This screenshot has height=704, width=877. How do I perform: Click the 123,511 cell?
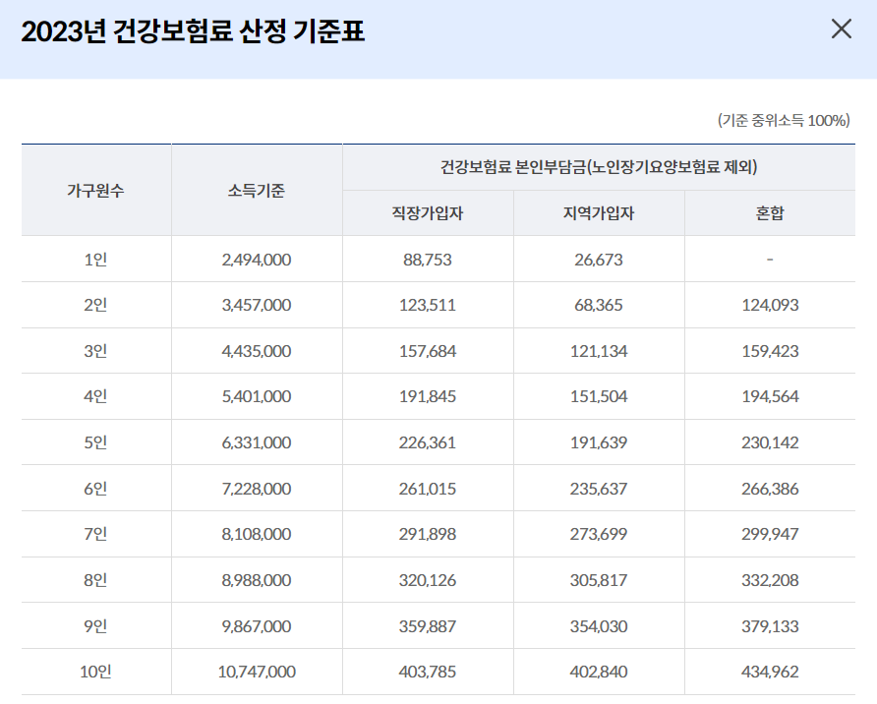point(428,306)
